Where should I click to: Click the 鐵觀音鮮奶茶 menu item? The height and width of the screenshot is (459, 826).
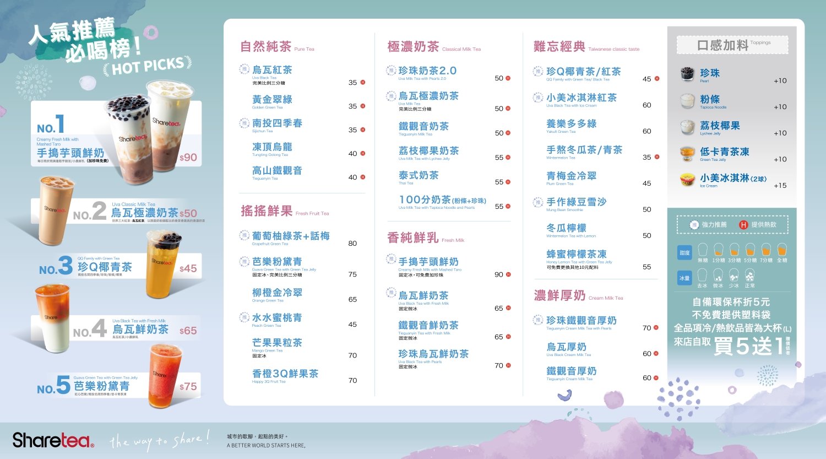[x=428, y=330]
